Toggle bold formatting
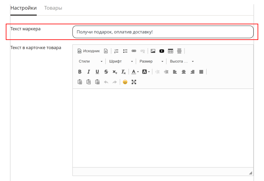Viewport: 264px width, 181px height. [80, 72]
